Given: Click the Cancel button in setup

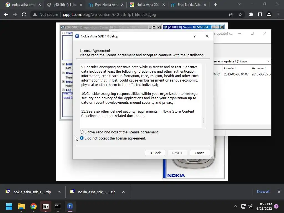Looking at the screenshot, I should pyautogui.click(x=200, y=153).
